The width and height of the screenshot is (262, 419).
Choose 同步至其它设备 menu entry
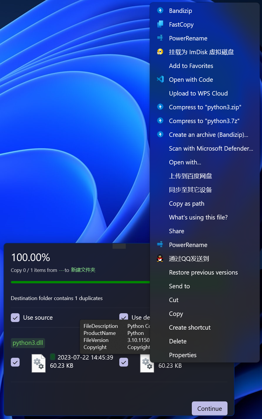pyautogui.click(x=205, y=190)
